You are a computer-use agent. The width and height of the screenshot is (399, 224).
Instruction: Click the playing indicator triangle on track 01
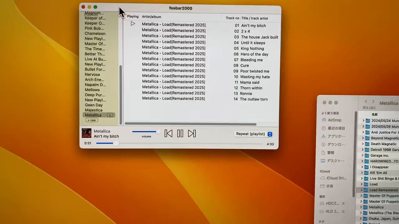pos(133,24)
